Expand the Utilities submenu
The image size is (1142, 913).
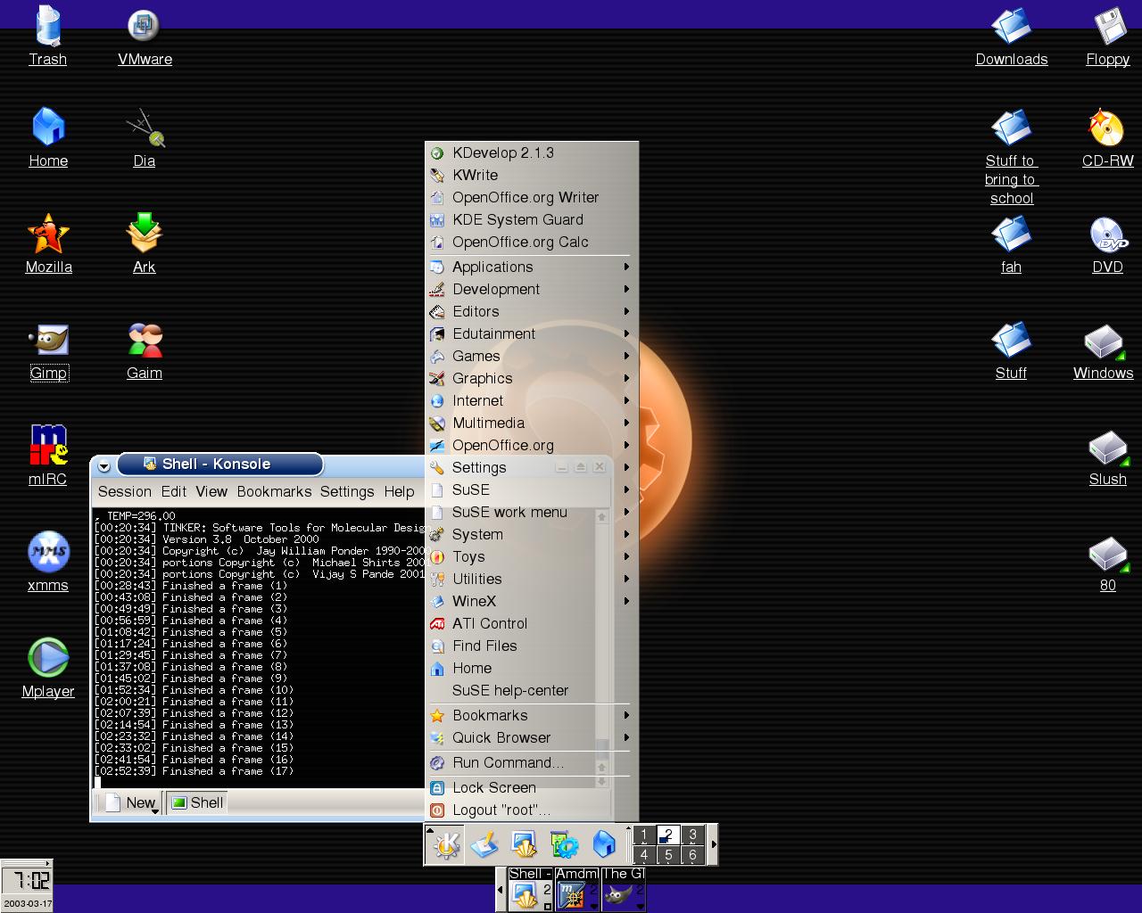click(531, 579)
